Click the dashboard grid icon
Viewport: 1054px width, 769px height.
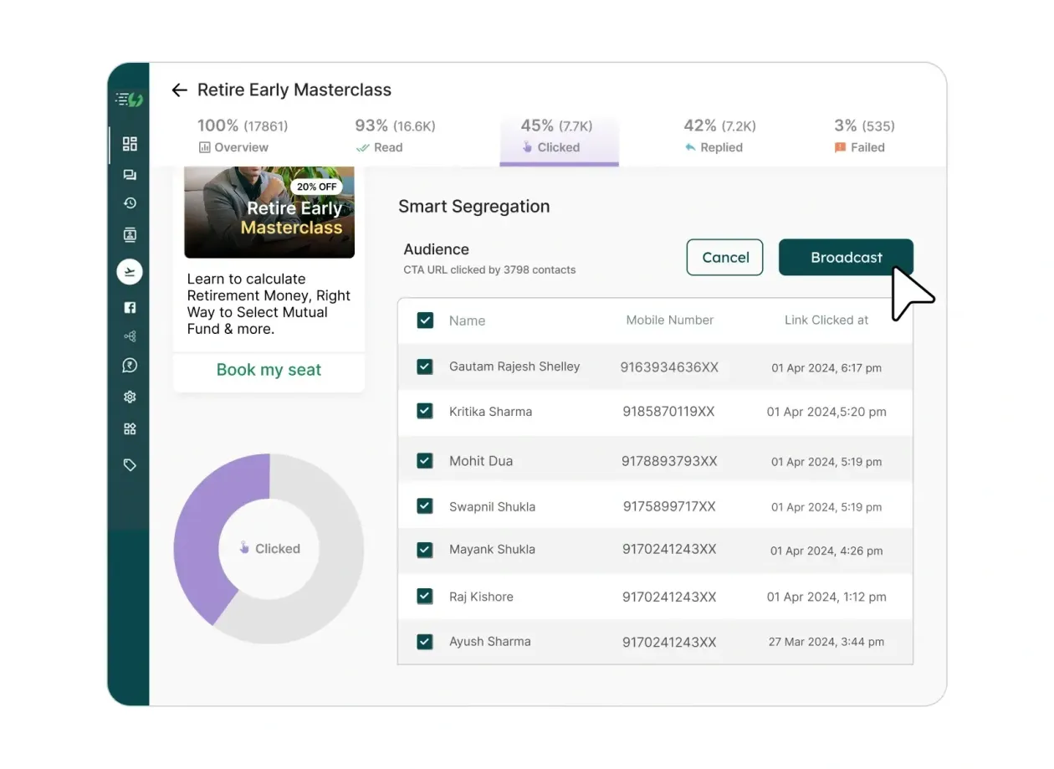click(x=130, y=144)
